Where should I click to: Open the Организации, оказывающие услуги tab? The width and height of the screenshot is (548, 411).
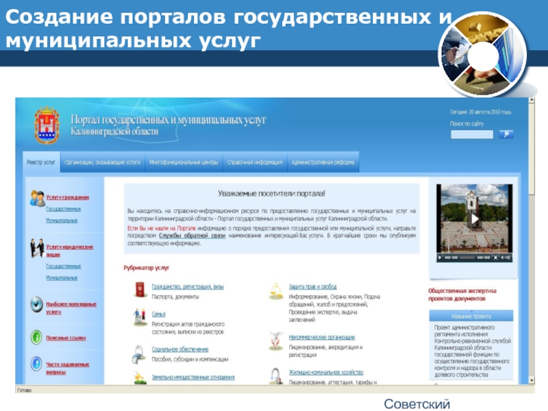(102, 162)
